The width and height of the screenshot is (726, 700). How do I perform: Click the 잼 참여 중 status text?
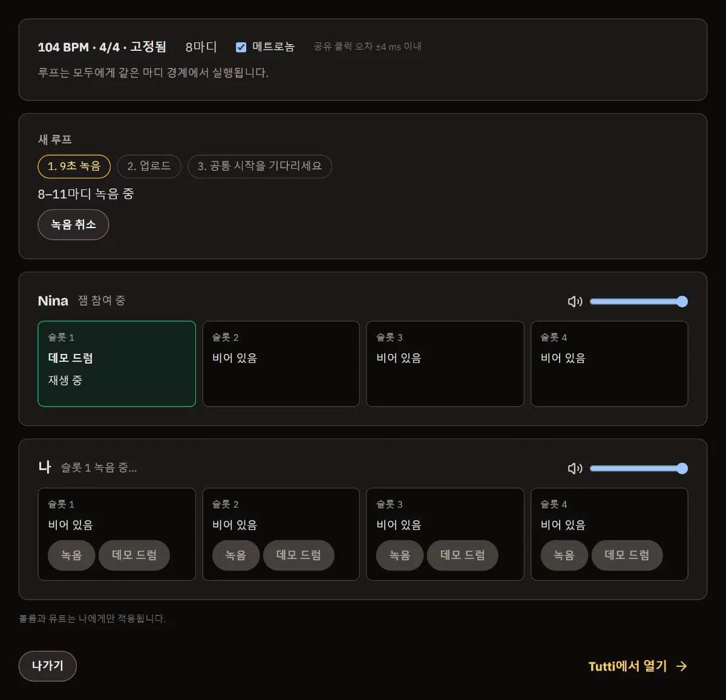coord(102,301)
